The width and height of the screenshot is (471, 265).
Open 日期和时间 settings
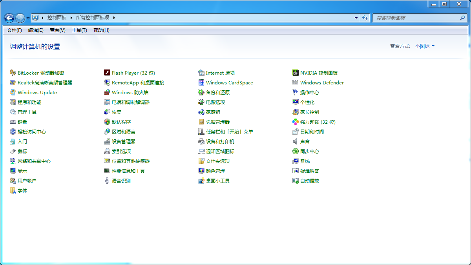(310, 132)
